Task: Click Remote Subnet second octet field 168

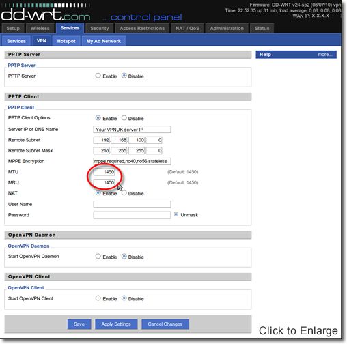Action: [119, 140]
